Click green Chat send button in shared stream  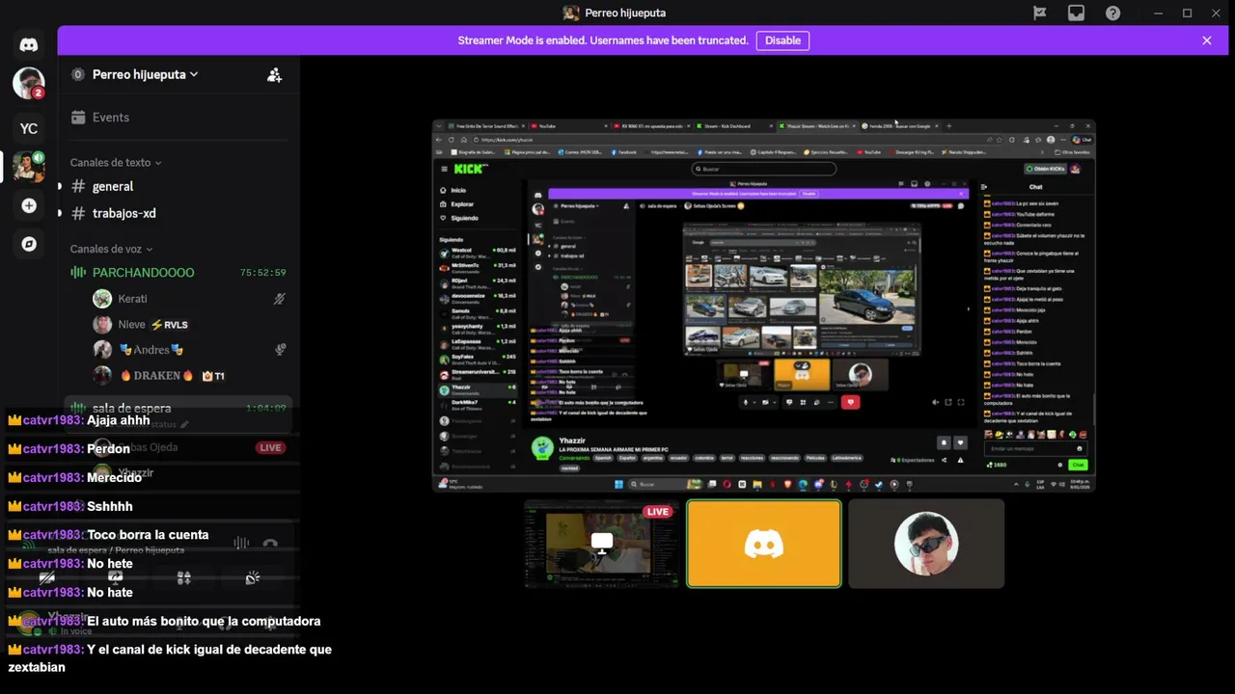click(x=1078, y=465)
